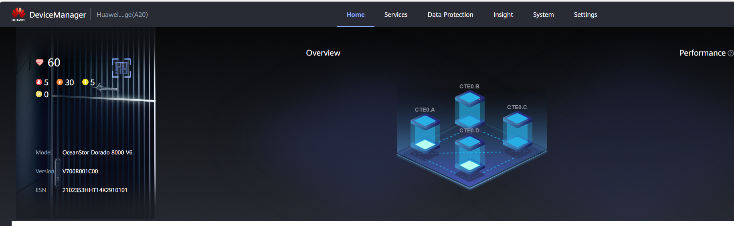Go to the Insight menu
The height and width of the screenshot is (226, 734).
(x=503, y=14)
